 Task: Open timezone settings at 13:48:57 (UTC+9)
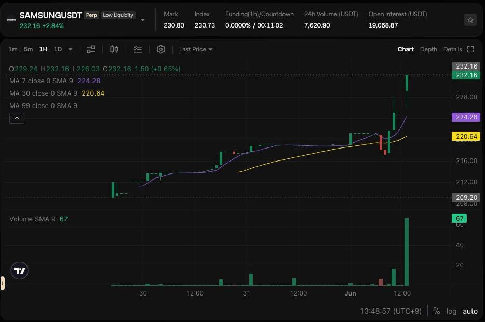coord(390,311)
